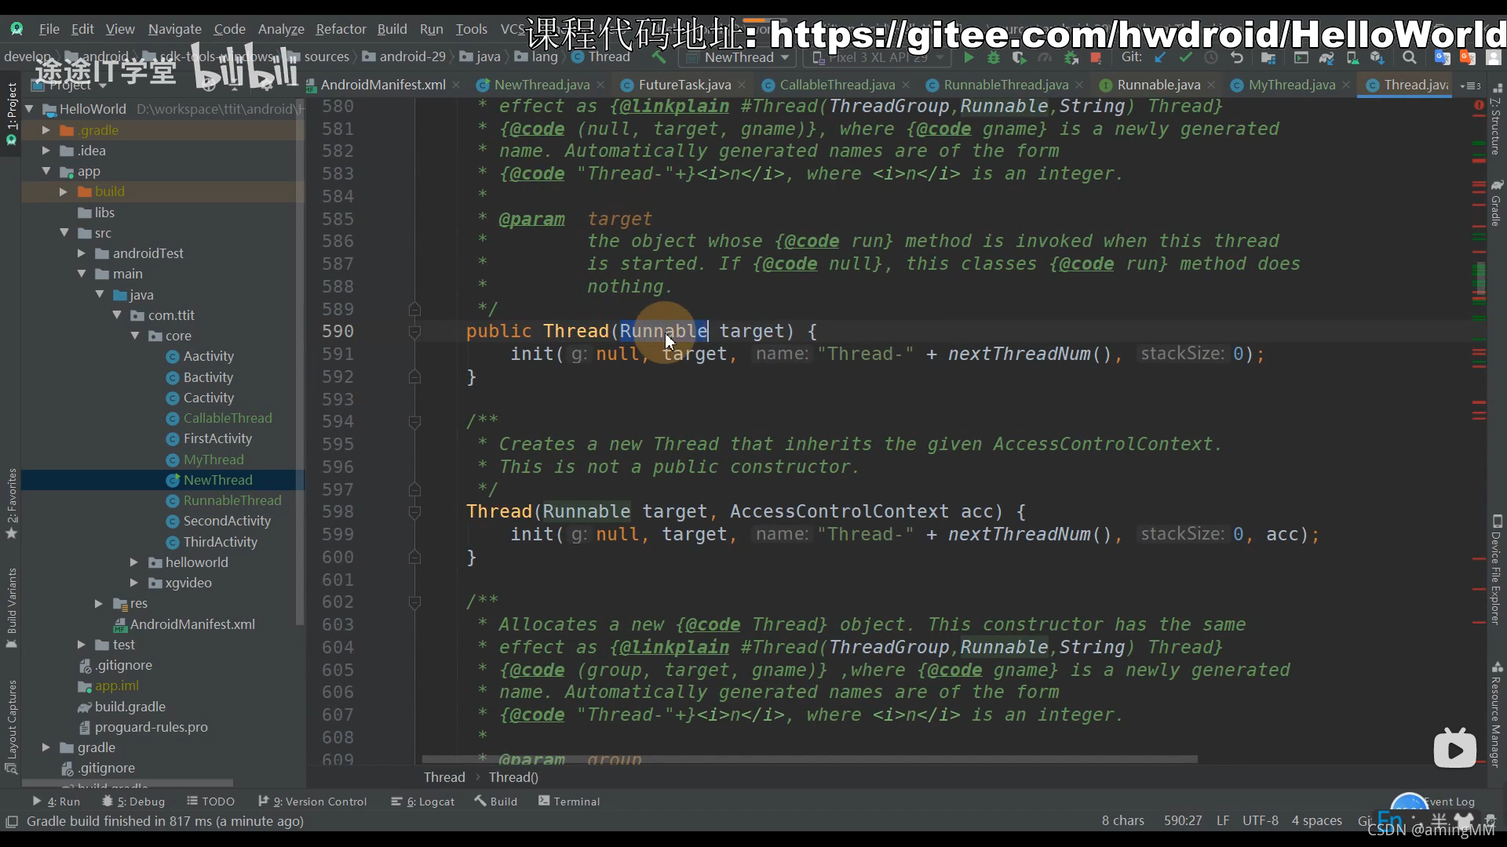Expand the androidTest folder
Image resolution: width=1507 pixels, height=847 pixels.
(x=81, y=253)
